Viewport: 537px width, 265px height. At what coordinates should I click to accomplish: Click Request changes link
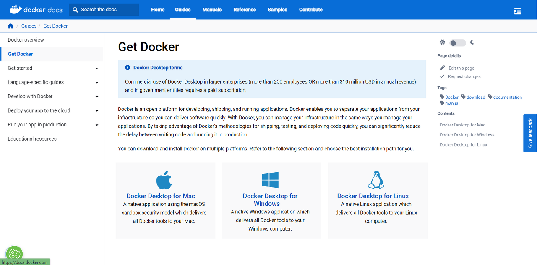[464, 77]
